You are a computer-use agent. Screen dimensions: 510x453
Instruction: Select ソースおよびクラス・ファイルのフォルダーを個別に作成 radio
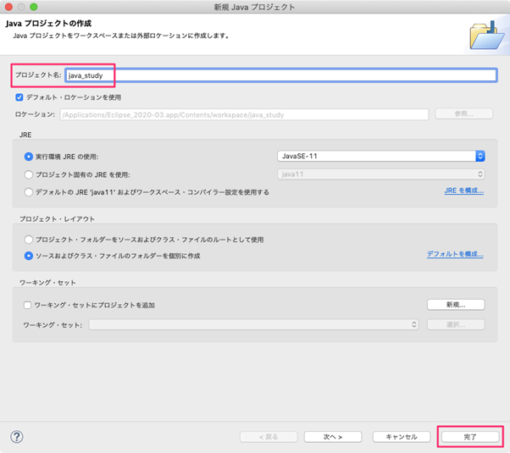(x=29, y=256)
